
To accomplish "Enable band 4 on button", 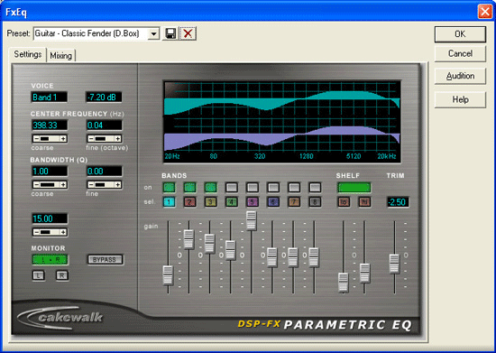I will 231,188.
